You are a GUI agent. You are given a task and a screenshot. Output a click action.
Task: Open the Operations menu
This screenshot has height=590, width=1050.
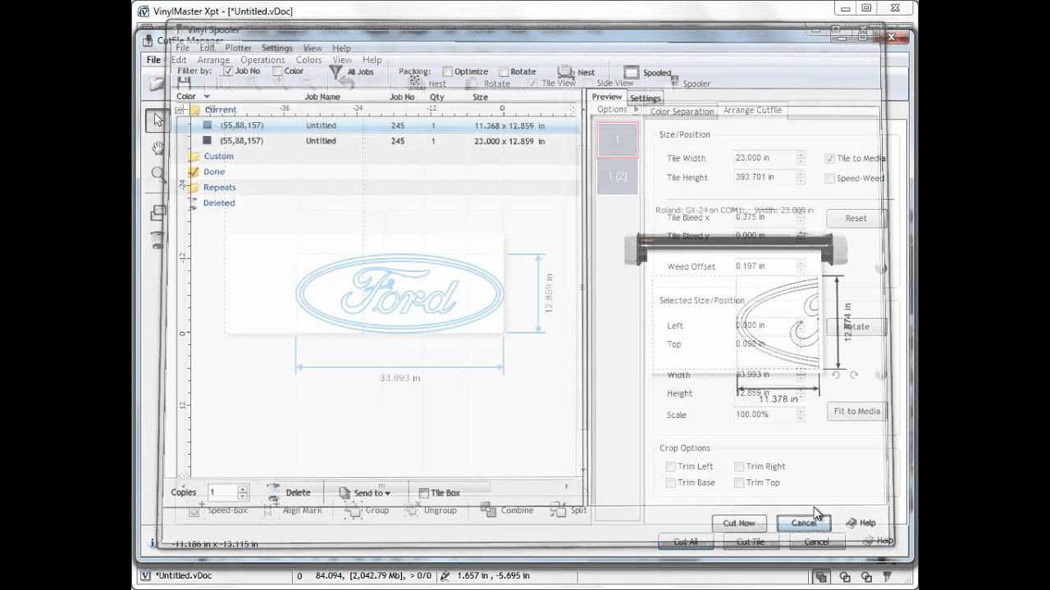click(262, 60)
